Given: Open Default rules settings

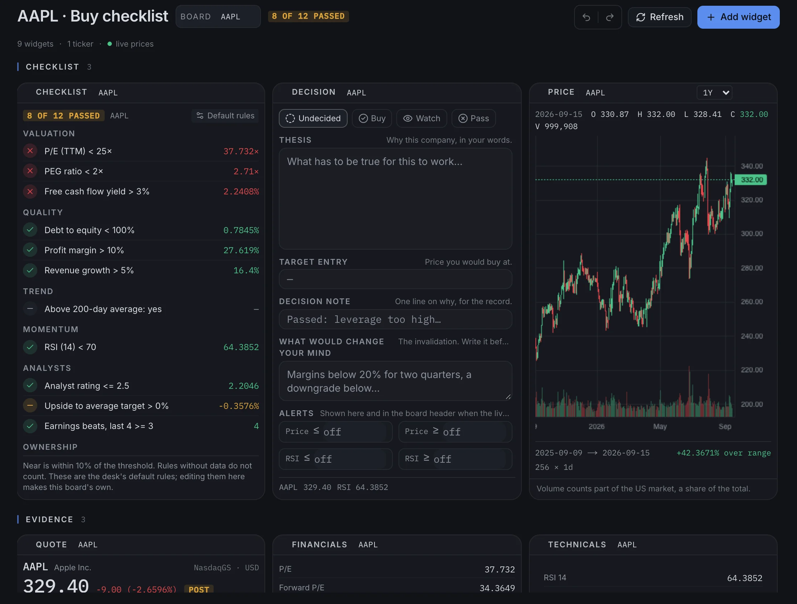Looking at the screenshot, I should 225,116.
